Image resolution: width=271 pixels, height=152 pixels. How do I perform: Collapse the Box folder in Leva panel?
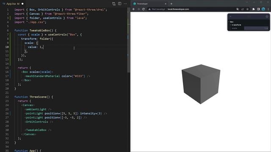[x=229, y=22]
